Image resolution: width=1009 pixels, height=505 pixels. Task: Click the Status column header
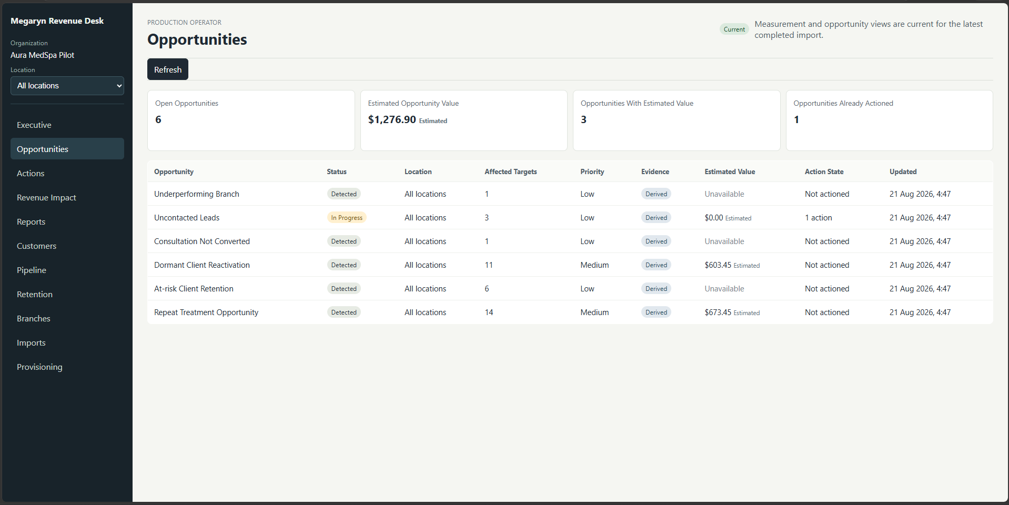pyautogui.click(x=337, y=171)
